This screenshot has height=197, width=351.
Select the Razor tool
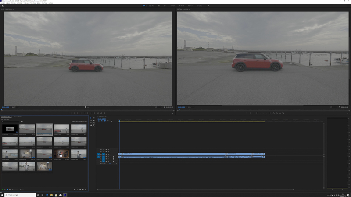point(94,120)
